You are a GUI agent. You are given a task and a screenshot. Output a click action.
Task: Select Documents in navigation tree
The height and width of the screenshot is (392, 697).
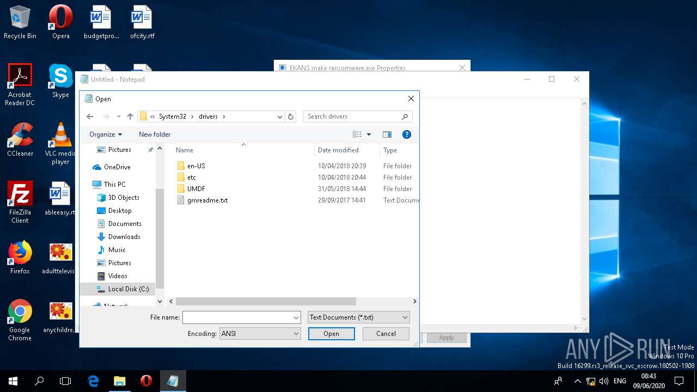pyautogui.click(x=125, y=224)
